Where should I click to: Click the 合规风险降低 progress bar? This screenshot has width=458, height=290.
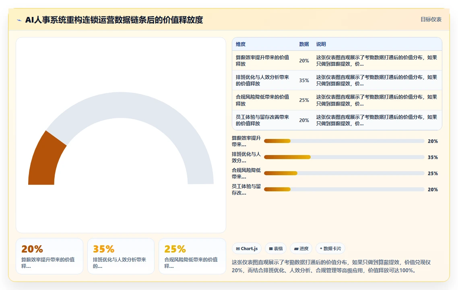pos(344,173)
